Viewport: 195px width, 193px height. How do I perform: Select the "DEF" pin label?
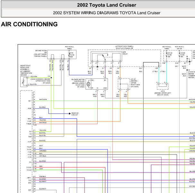click(x=30, y=190)
